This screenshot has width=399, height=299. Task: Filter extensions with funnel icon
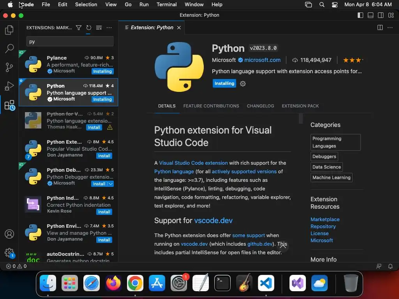(x=79, y=28)
